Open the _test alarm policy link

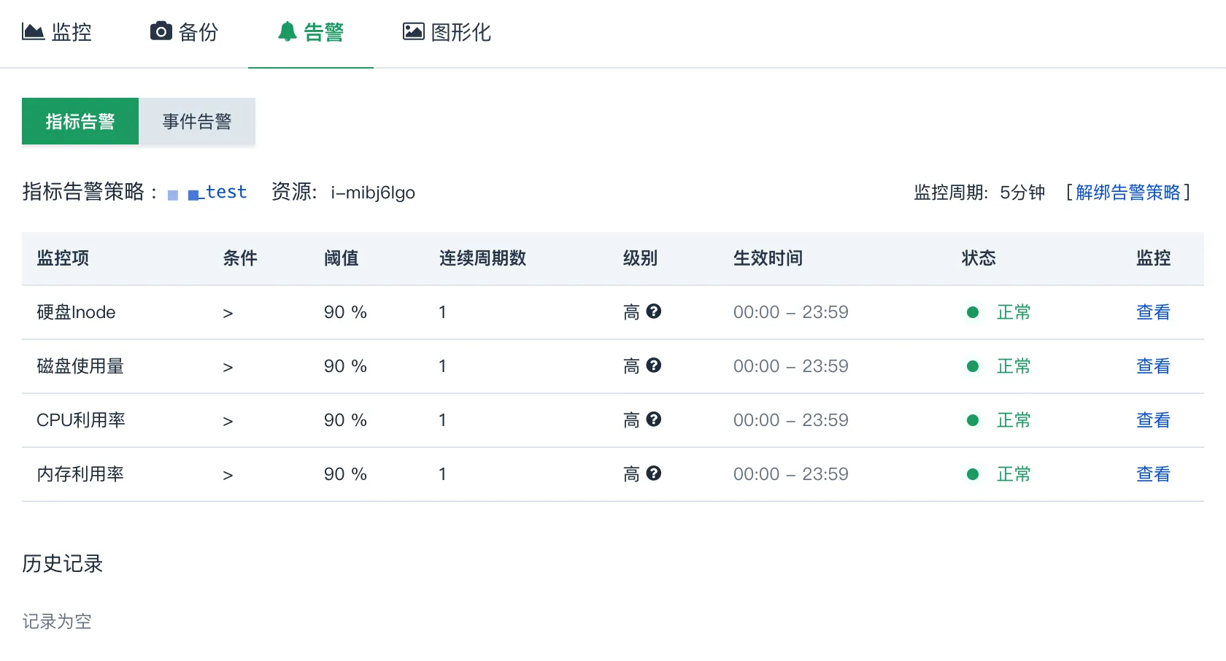tap(208, 192)
